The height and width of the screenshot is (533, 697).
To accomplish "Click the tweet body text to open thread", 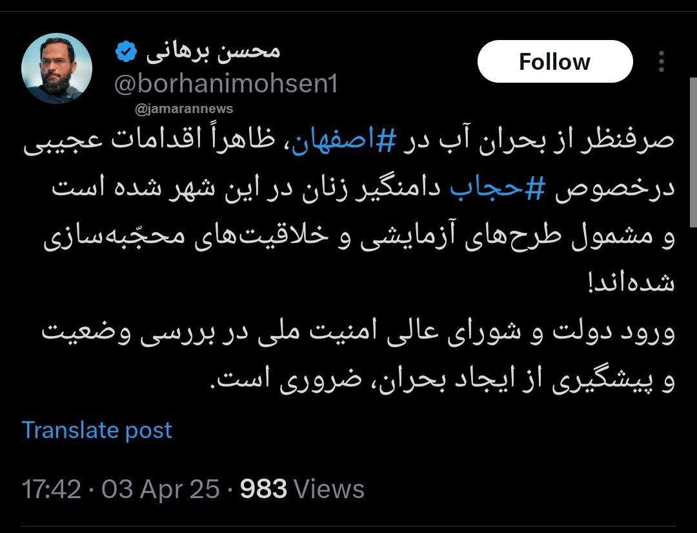I will coord(348,246).
